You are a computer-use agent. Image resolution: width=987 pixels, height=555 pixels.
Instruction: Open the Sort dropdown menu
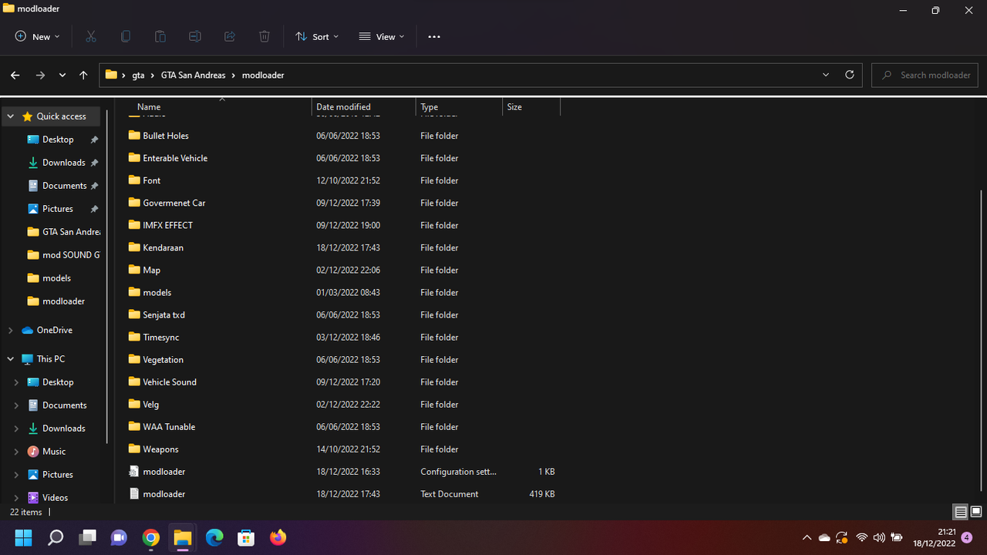(317, 36)
